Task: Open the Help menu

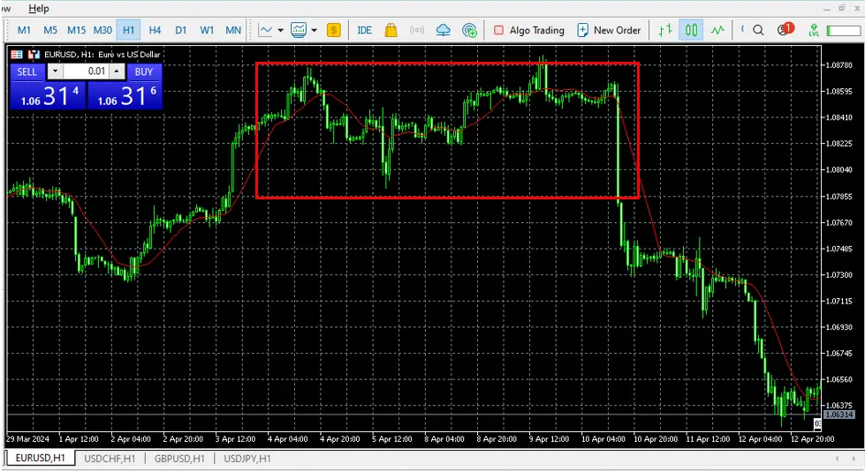Action: 39,8
